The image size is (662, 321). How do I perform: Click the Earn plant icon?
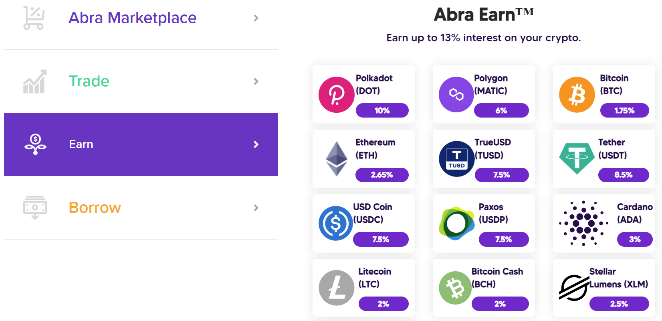point(35,144)
